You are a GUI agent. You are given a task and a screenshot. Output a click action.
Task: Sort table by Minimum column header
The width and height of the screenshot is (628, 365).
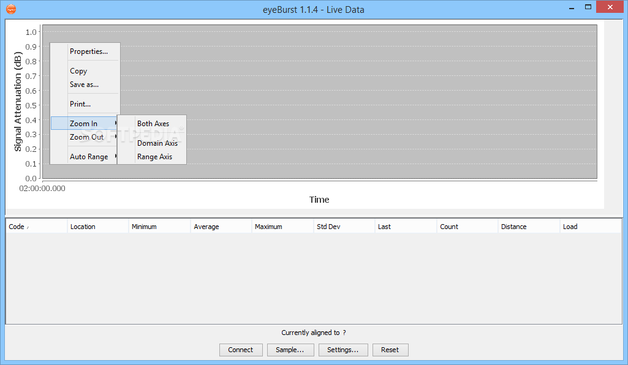(159, 227)
